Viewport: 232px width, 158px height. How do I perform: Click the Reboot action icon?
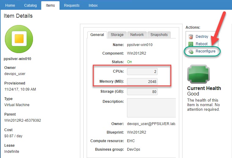pyautogui.click(x=191, y=44)
